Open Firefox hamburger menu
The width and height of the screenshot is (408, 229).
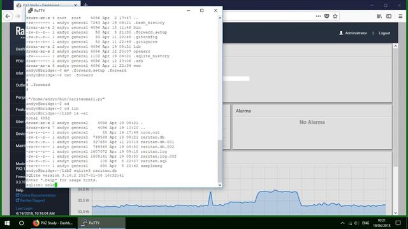(400, 16)
